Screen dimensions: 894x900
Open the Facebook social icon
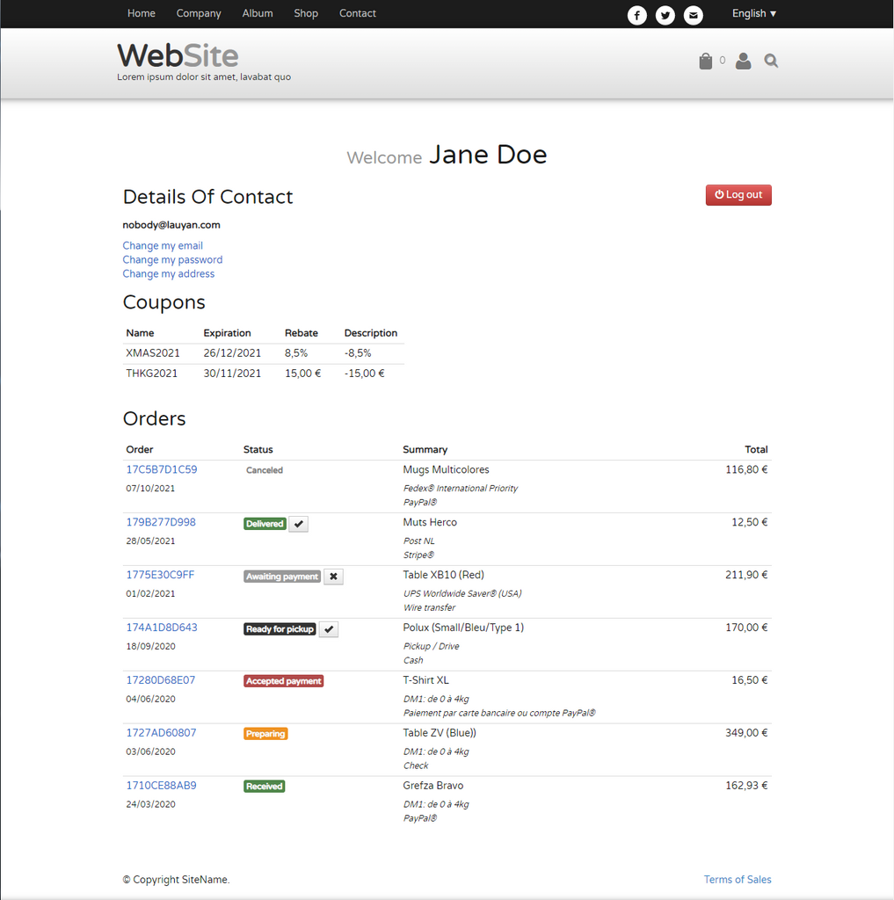(636, 15)
